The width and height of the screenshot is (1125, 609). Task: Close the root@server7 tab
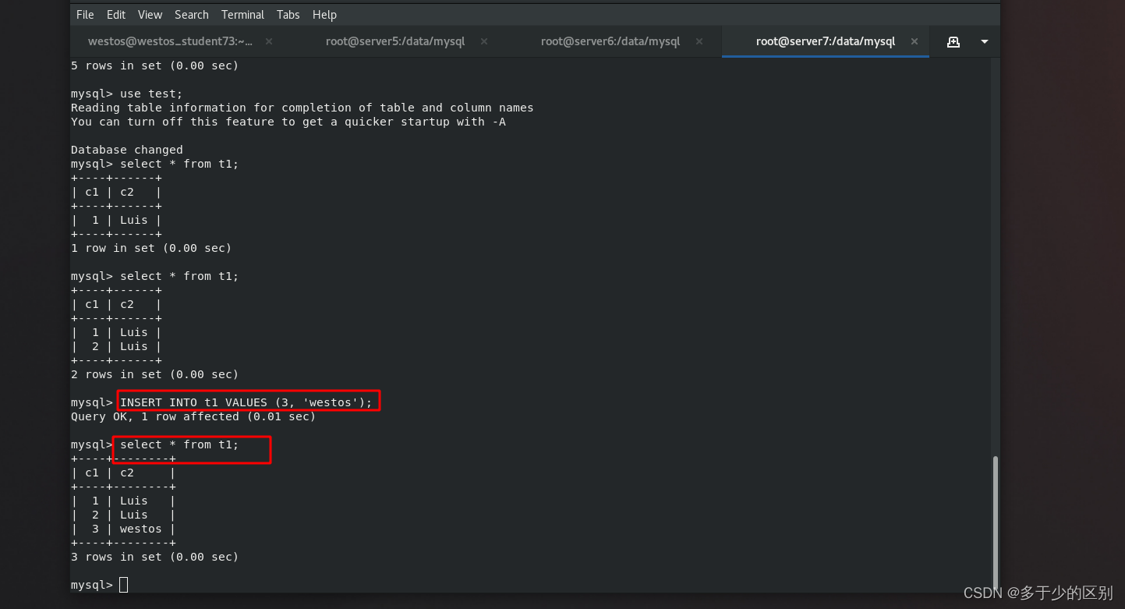pos(914,41)
